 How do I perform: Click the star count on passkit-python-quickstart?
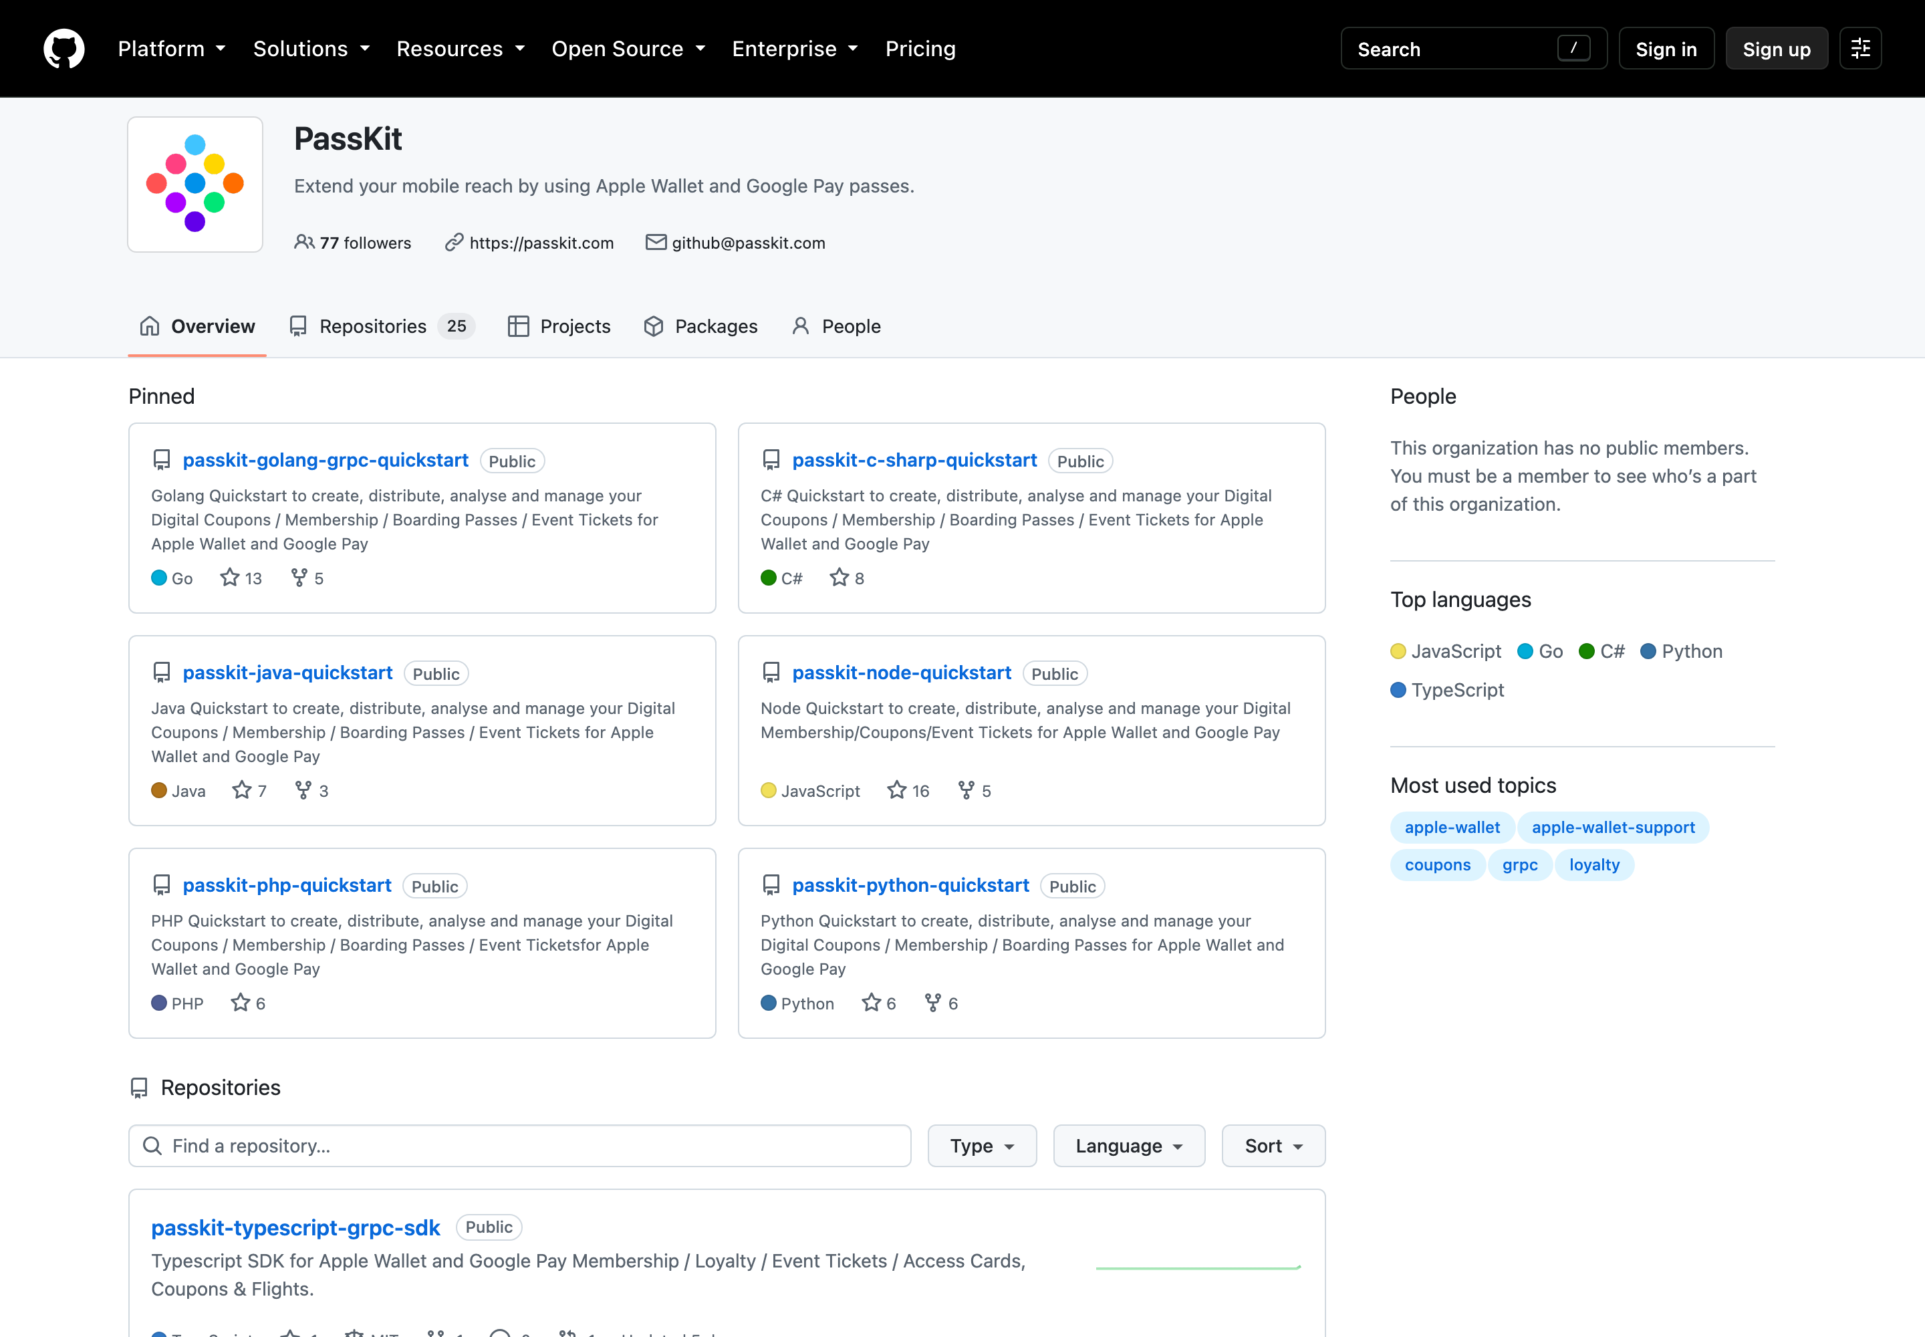point(880,1003)
